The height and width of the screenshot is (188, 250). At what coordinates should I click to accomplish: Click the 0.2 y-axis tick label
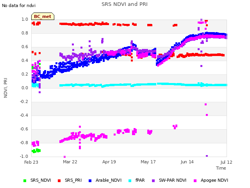[25, 74]
